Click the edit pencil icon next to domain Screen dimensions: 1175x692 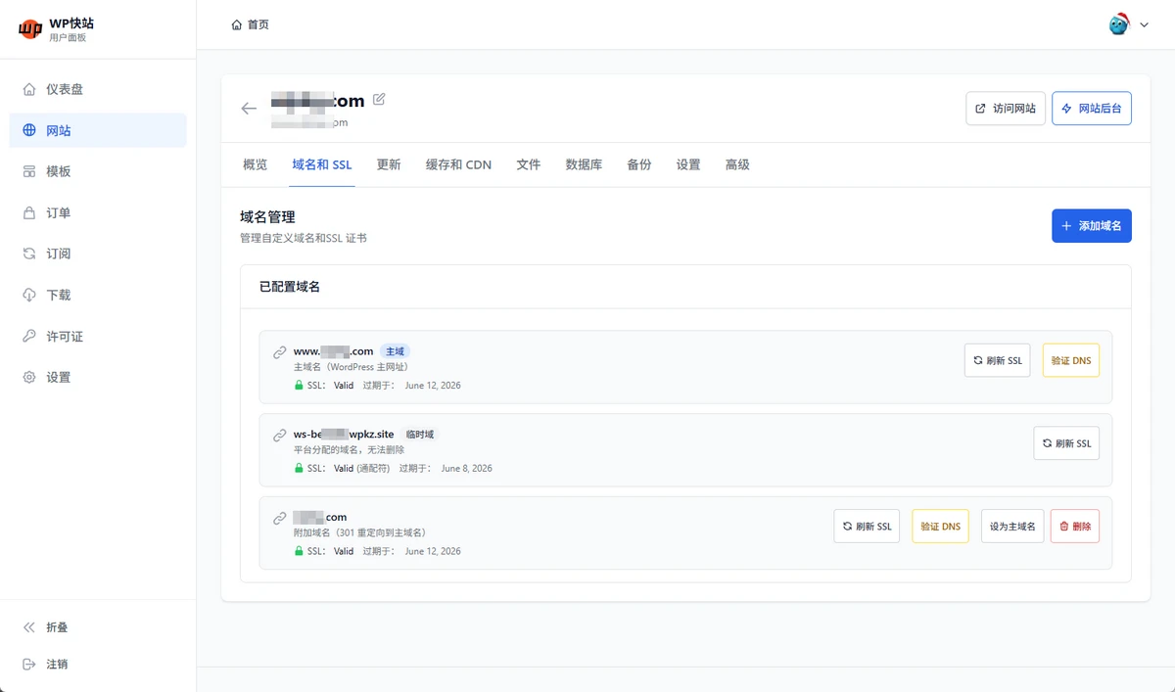379,99
